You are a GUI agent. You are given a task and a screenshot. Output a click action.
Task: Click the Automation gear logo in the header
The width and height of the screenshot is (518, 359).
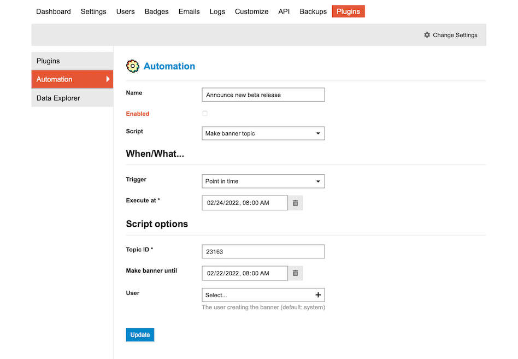coord(132,66)
